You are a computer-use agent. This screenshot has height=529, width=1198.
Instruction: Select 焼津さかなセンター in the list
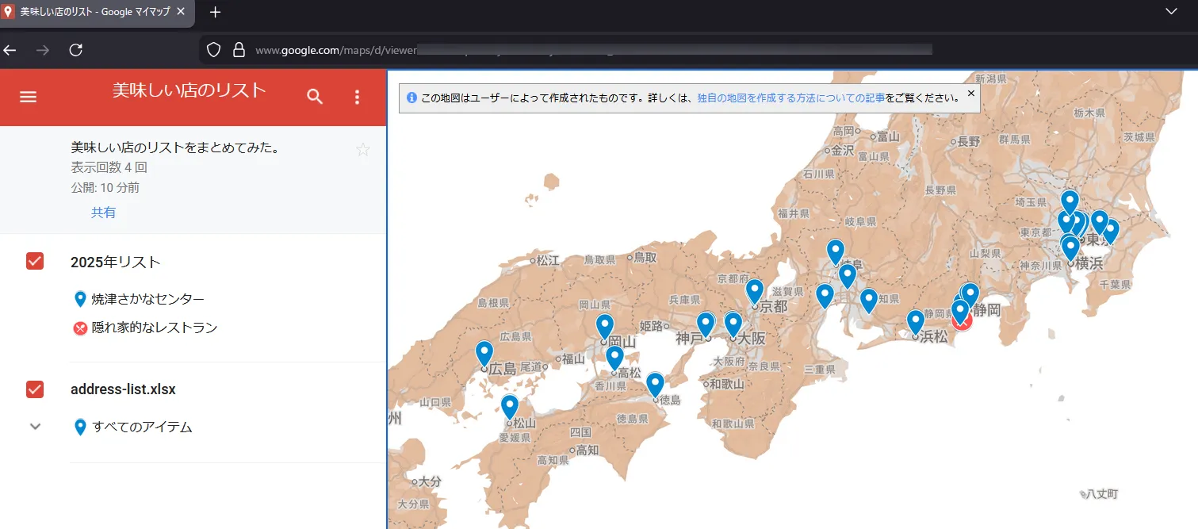click(x=147, y=299)
